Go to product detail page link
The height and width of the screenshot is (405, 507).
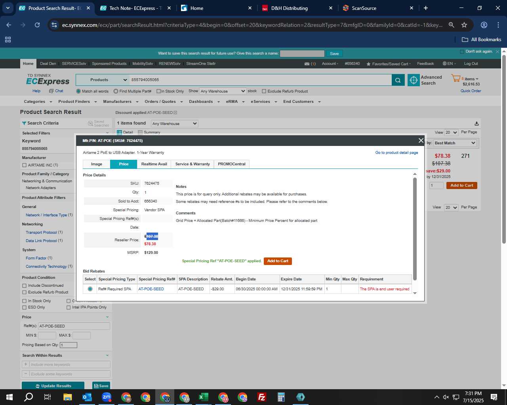tap(396, 153)
